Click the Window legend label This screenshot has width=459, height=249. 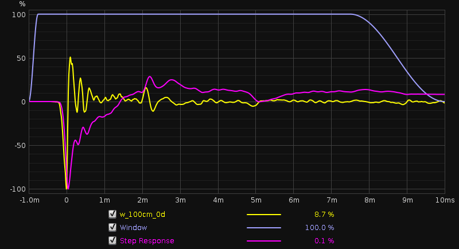[133, 228]
